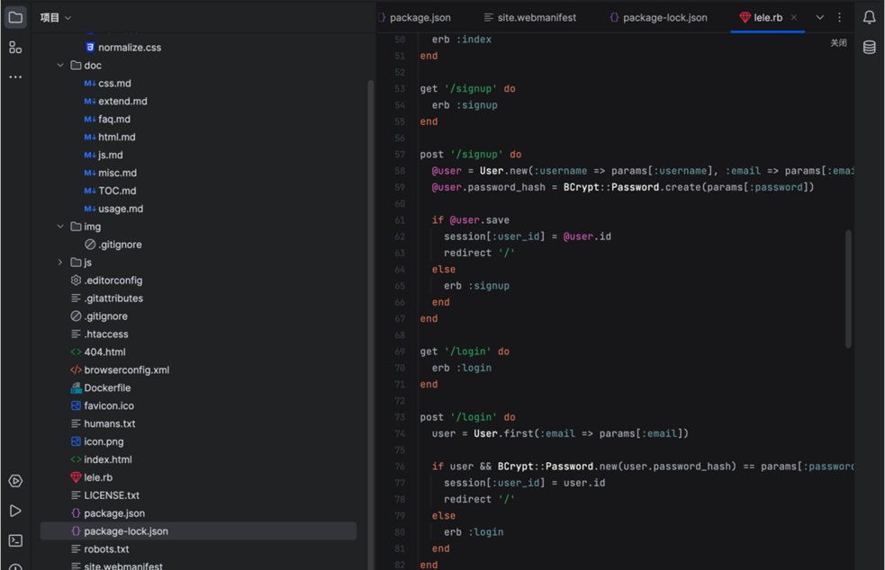Place cursor on "post '/signup' do" line
Viewport: 885px width, 570px height.
click(471, 155)
